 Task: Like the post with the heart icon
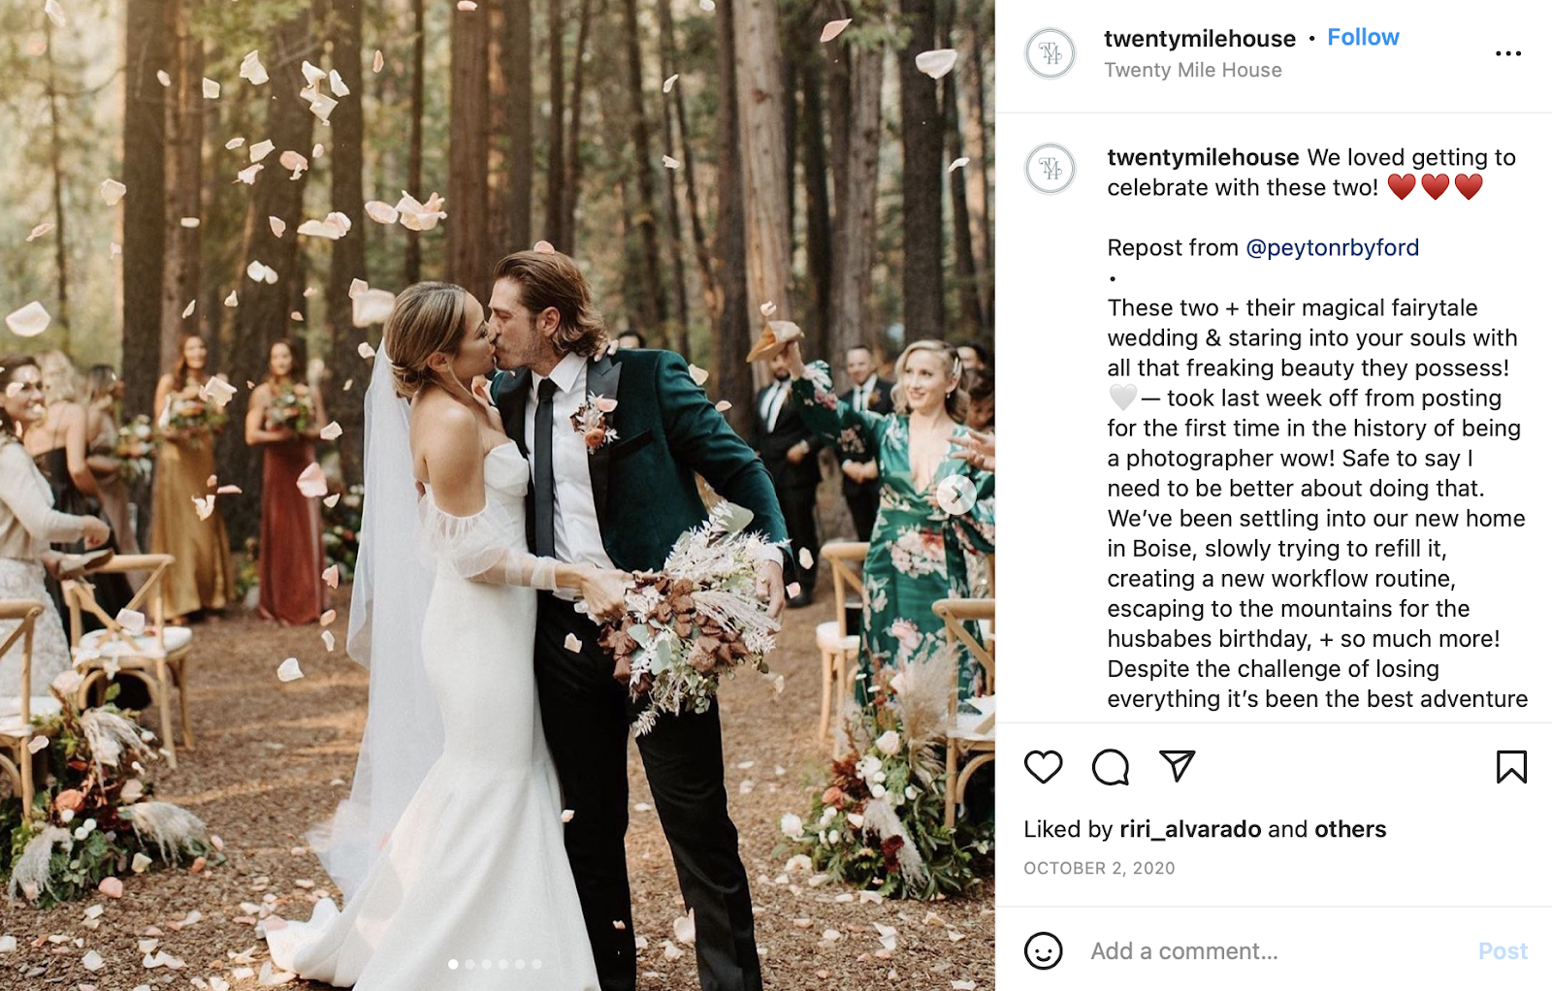point(1044,767)
